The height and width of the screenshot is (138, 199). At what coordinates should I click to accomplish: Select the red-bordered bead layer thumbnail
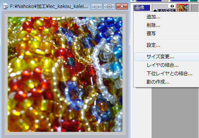pos(183,8)
